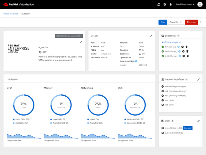Open the notifications bell
The width and height of the screenshot is (206, 155).
[x=171, y=5]
